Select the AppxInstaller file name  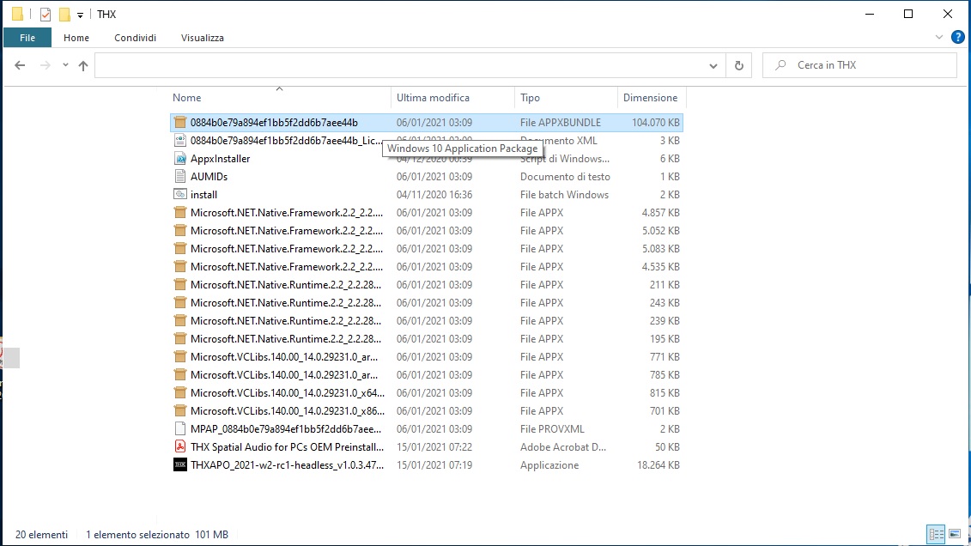(220, 159)
